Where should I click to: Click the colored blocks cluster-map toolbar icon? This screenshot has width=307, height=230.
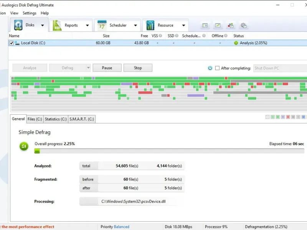[x=231, y=25]
